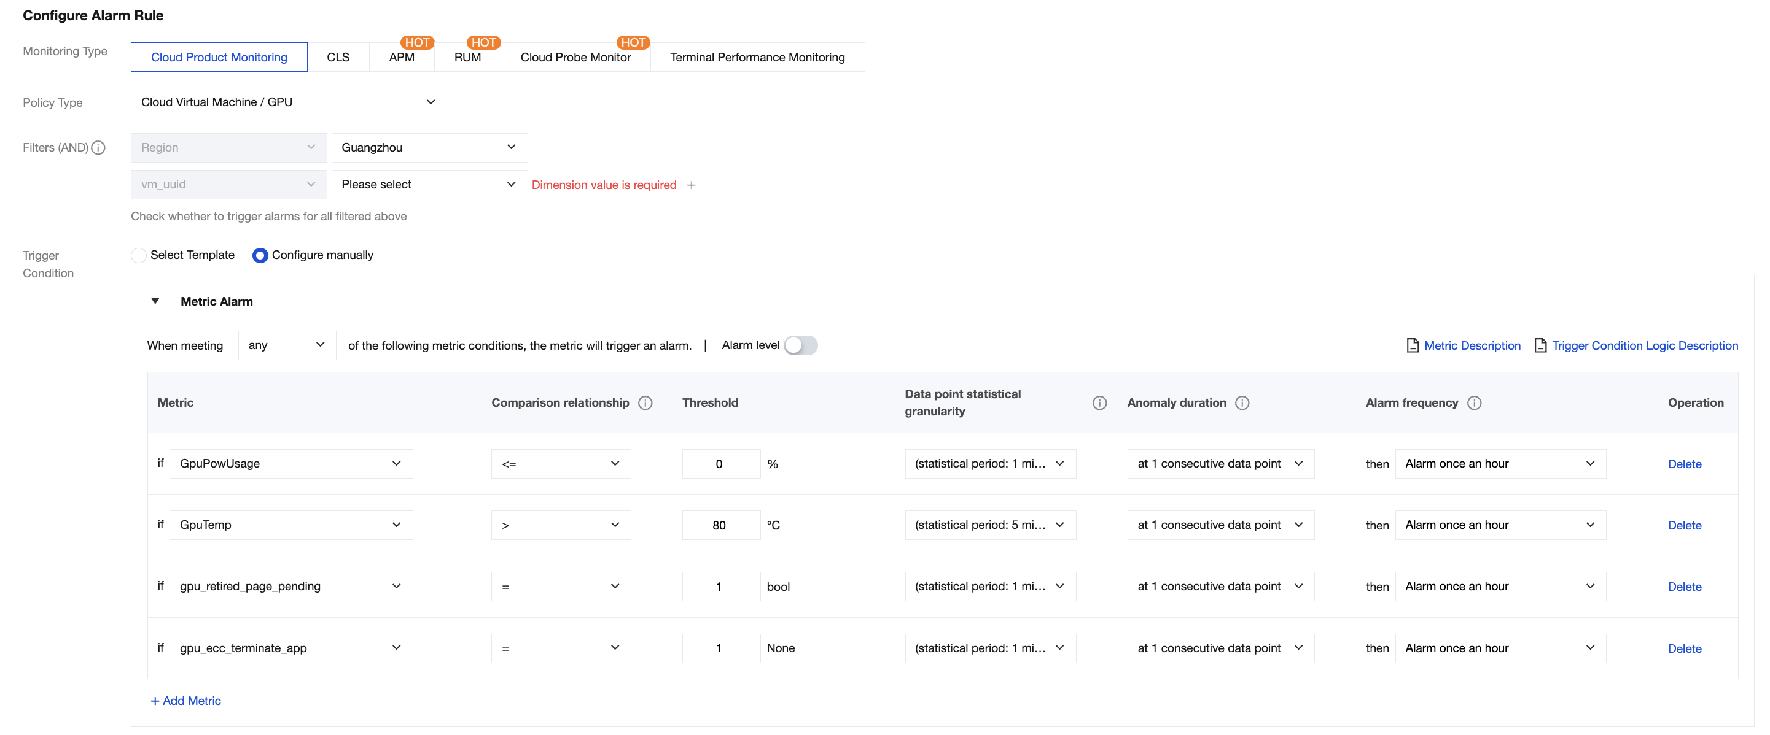This screenshot has height=735, width=1770.
Task: Click Trigger Condition Logic Description document icon
Action: pos(1540,345)
